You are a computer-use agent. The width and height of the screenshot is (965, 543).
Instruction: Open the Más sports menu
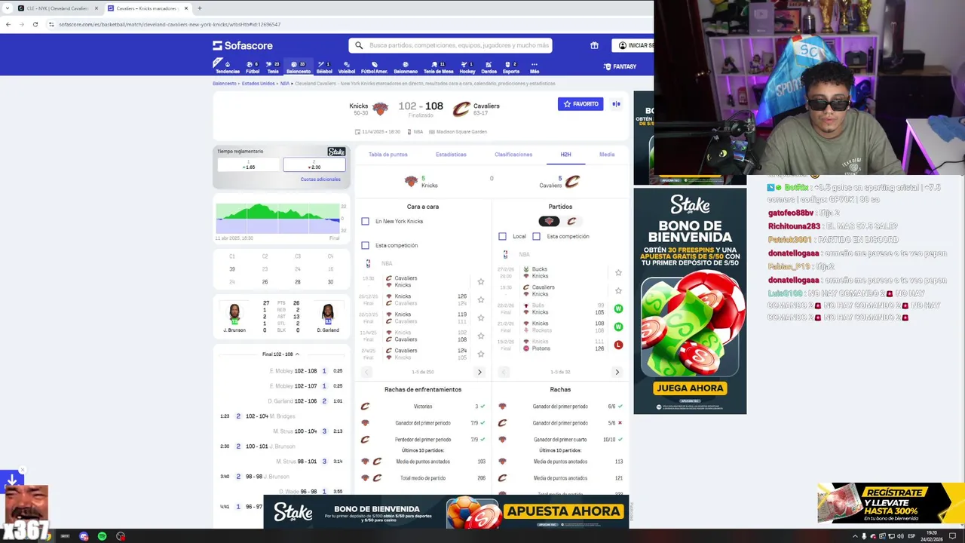coord(535,67)
